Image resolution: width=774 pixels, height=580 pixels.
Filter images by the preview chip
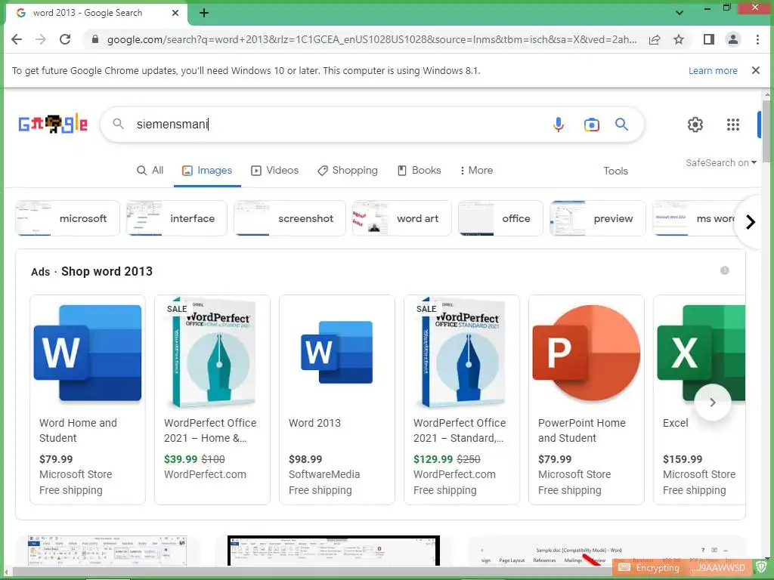click(x=597, y=218)
